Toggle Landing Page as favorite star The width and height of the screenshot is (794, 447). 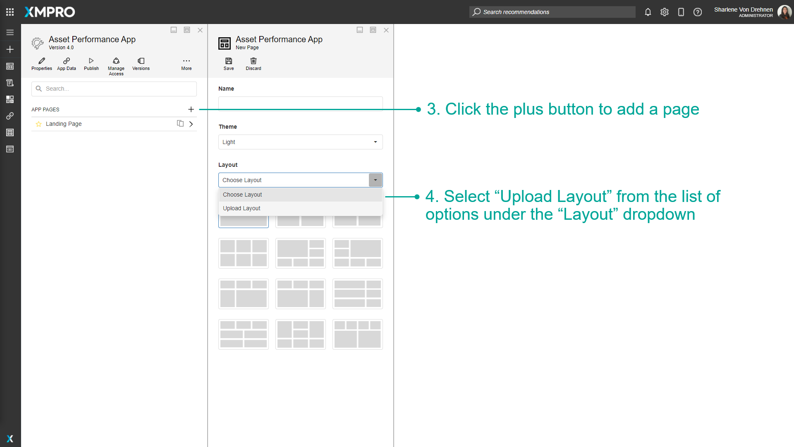point(38,124)
